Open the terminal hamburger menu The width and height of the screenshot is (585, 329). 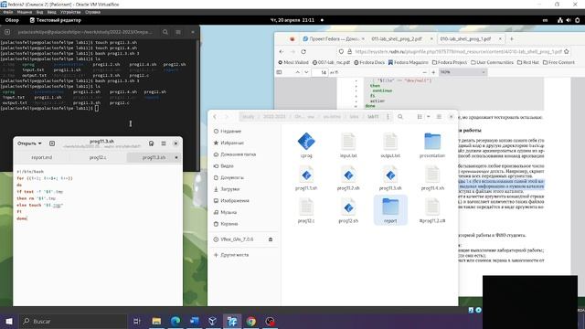178,32
